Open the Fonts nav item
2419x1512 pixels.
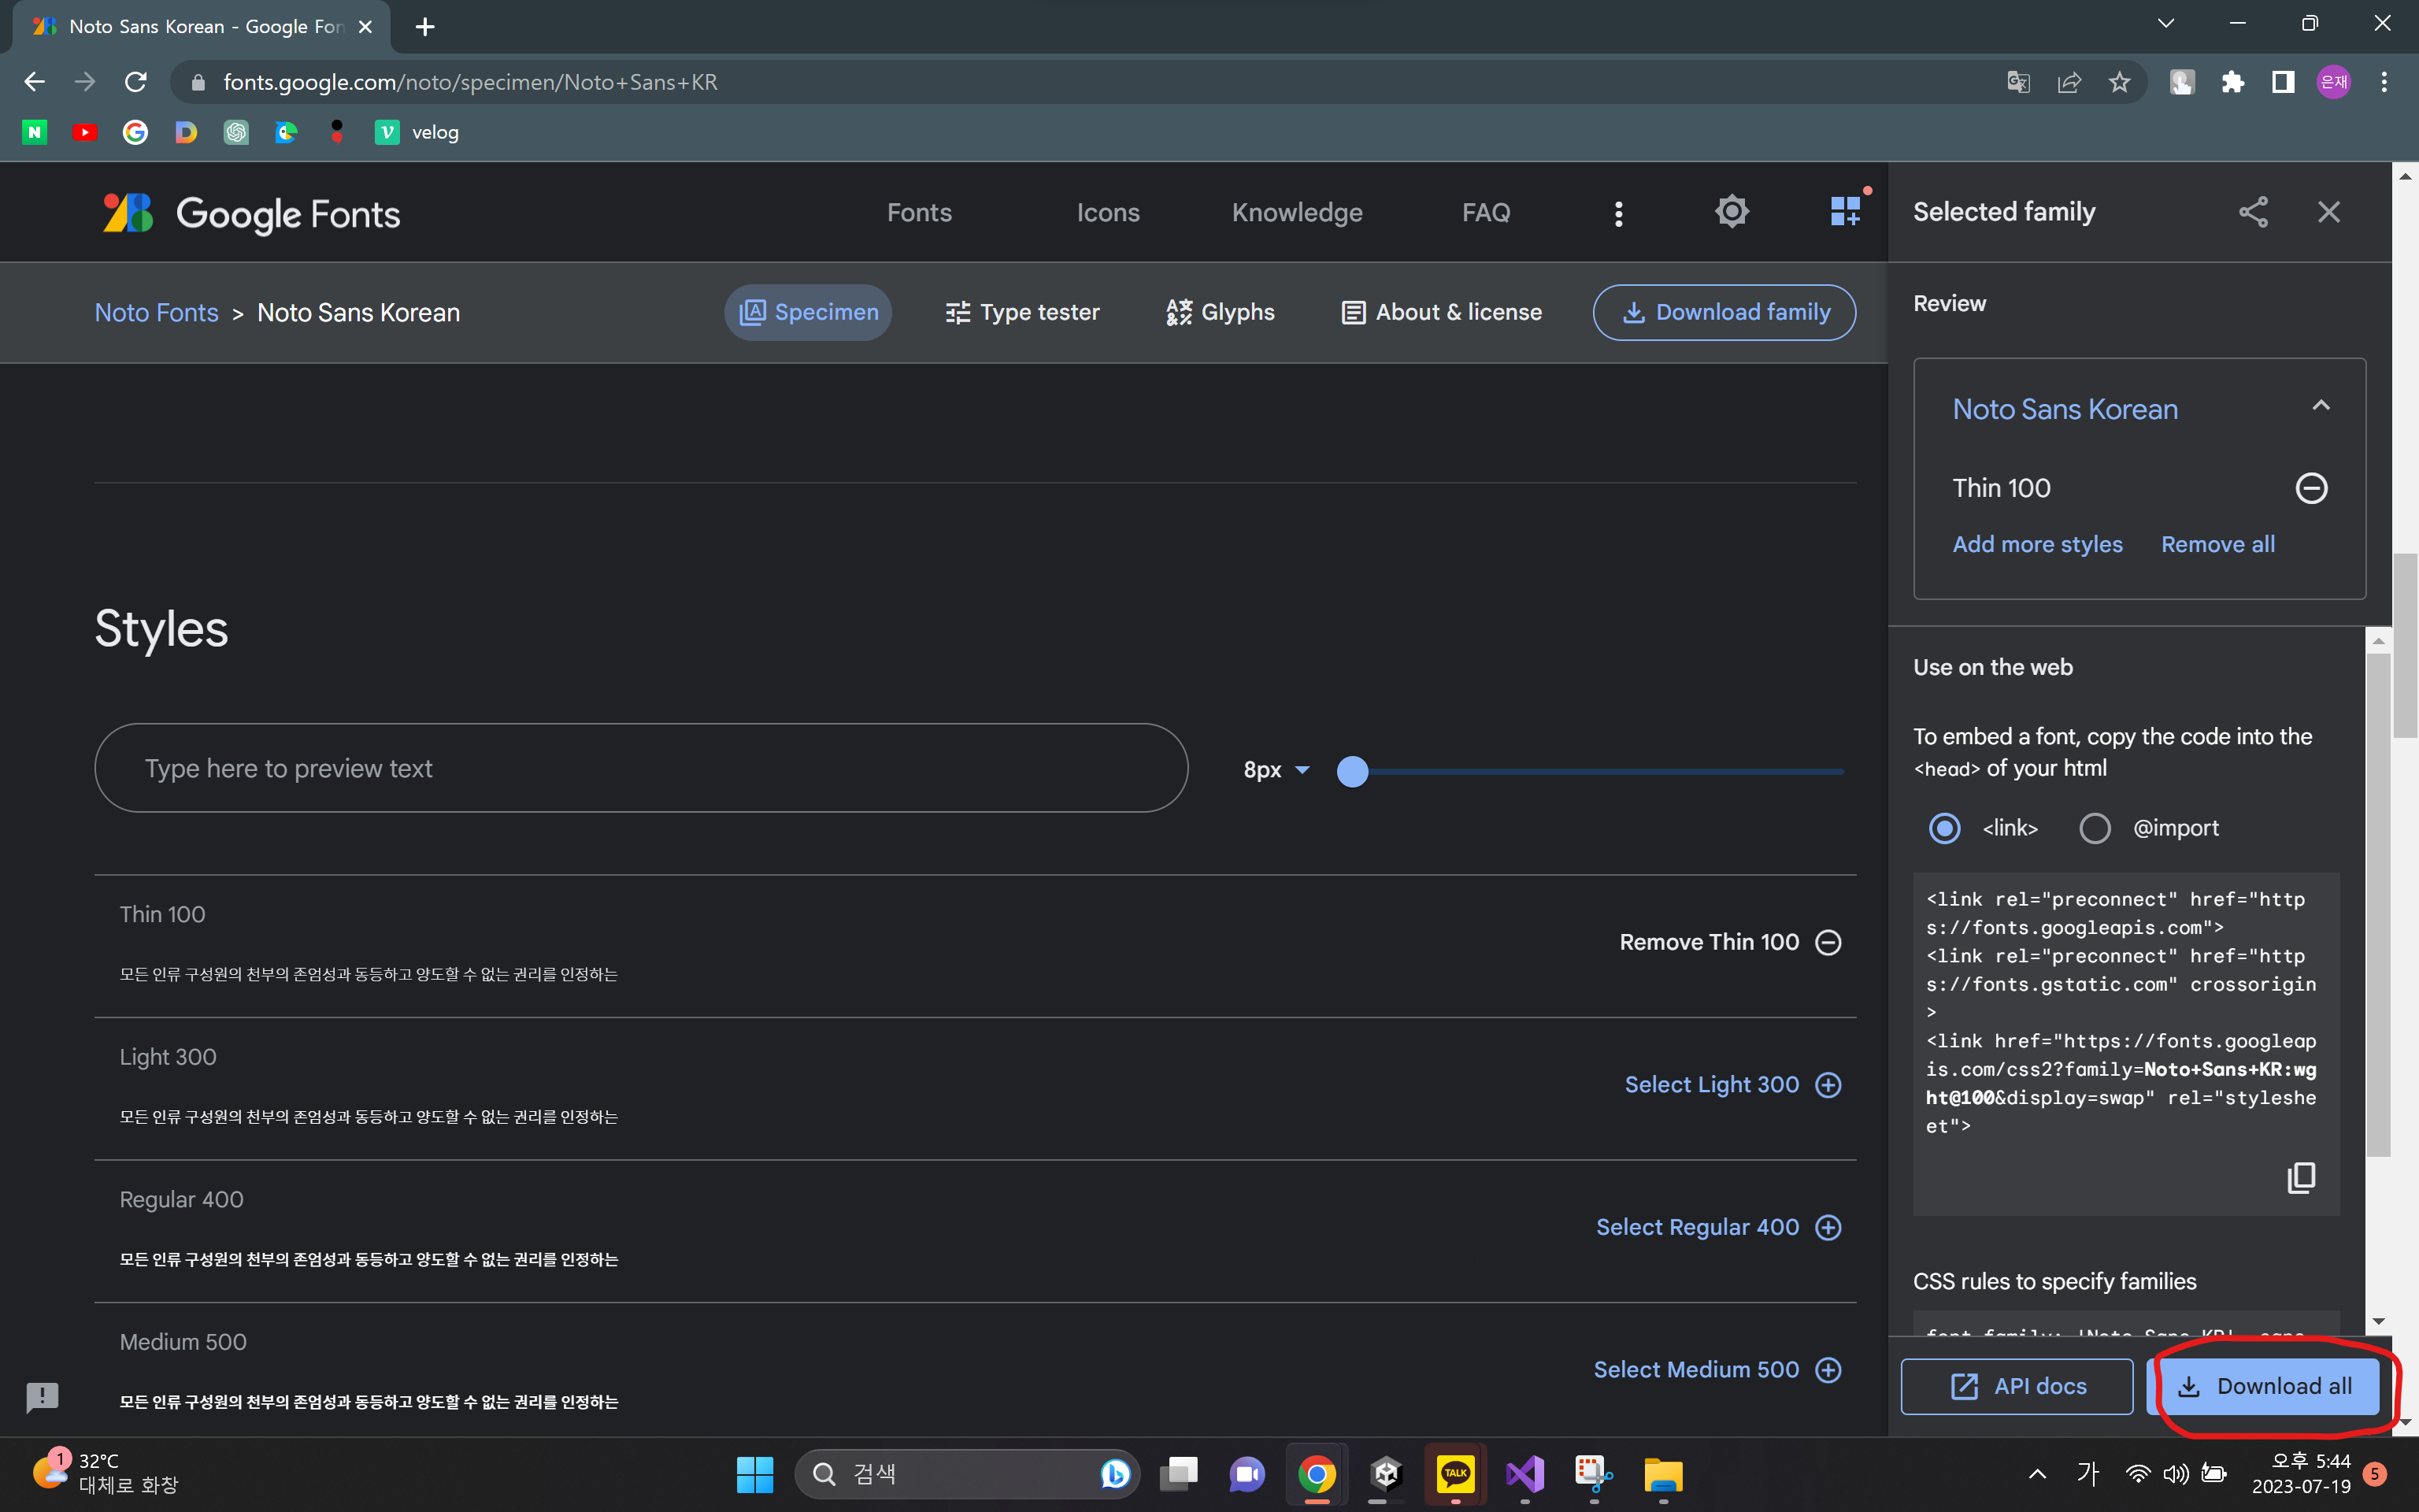919,213
